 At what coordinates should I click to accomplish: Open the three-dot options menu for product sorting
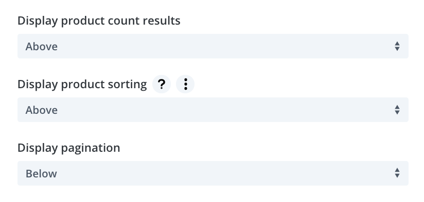[185, 84]
